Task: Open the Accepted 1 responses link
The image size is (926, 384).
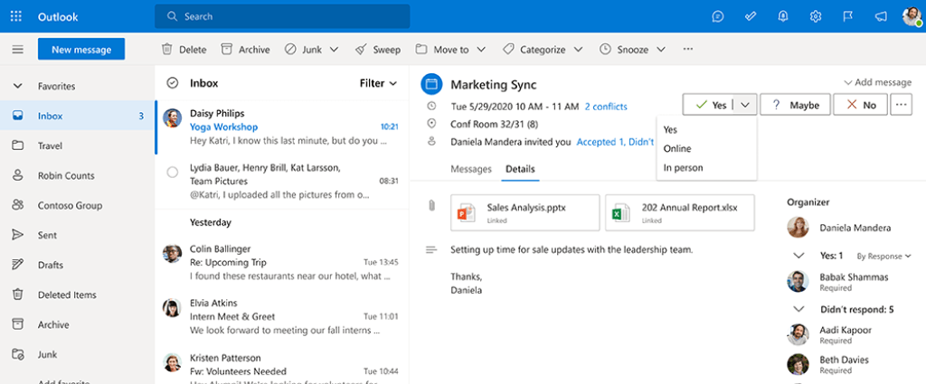Action: [x=615, y=142]
